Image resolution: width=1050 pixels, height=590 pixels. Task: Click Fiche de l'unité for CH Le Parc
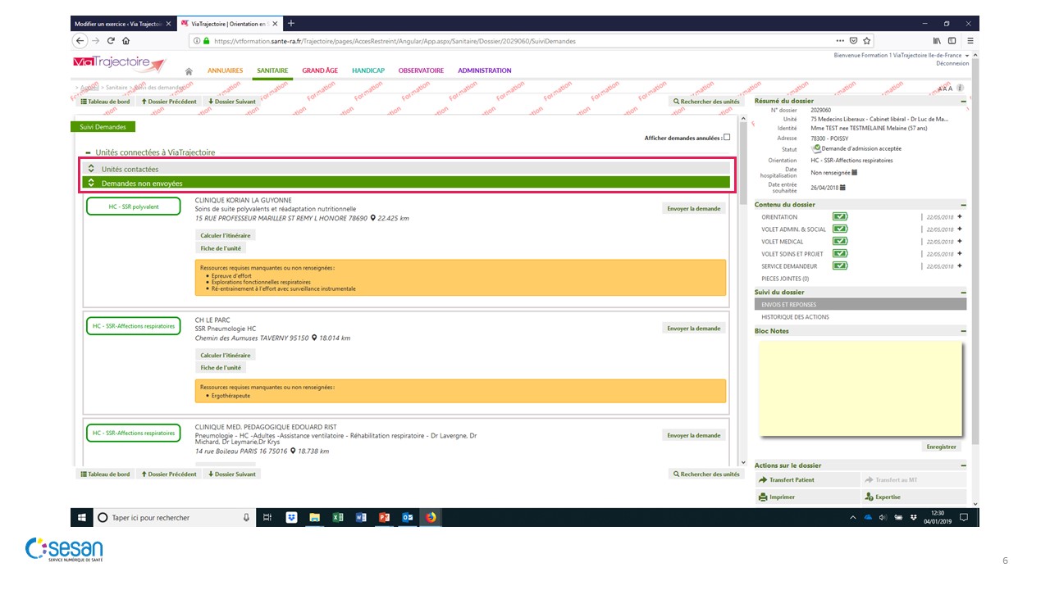pyautogui.click(x=221, y=368)
